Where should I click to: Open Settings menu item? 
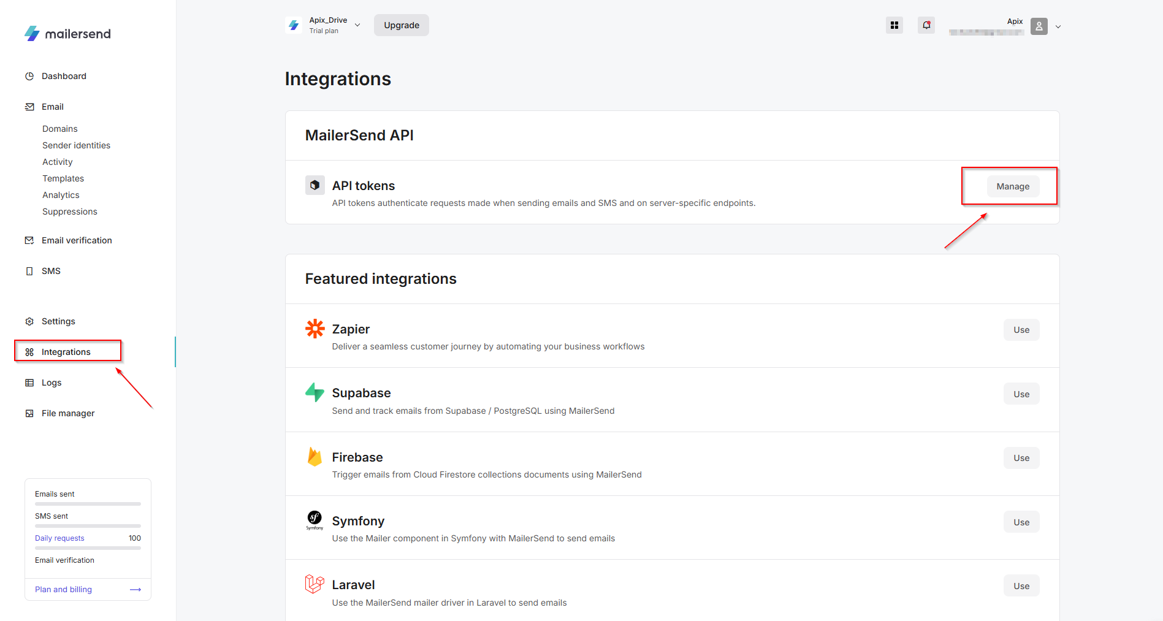(58, 321)
